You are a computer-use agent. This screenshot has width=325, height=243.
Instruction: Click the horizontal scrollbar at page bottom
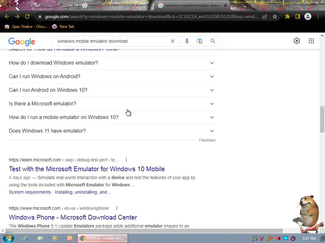point(144,231)
